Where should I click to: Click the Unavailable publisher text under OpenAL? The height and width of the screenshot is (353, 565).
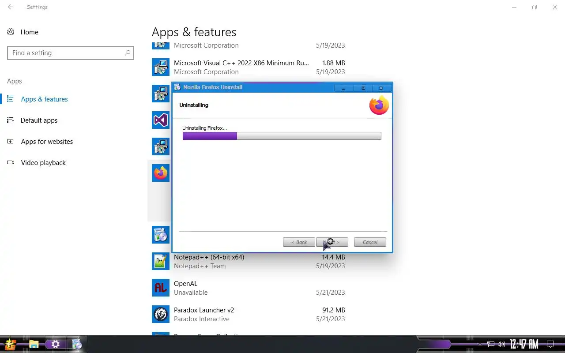point(191,293)
